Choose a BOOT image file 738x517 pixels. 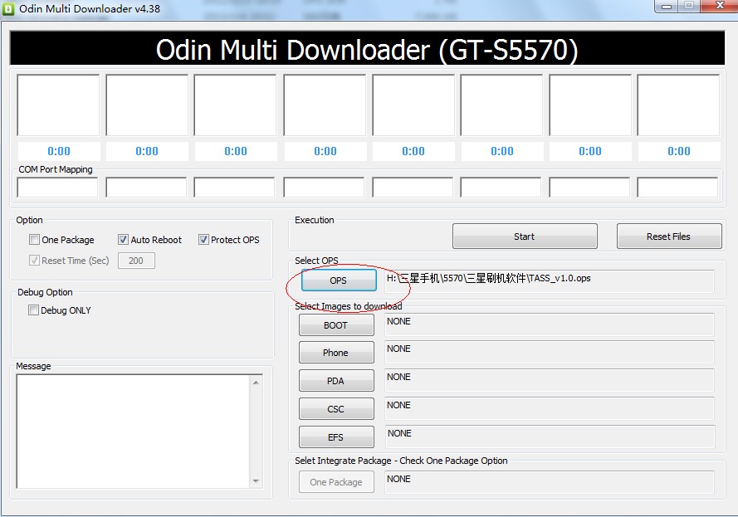[336, 325]
